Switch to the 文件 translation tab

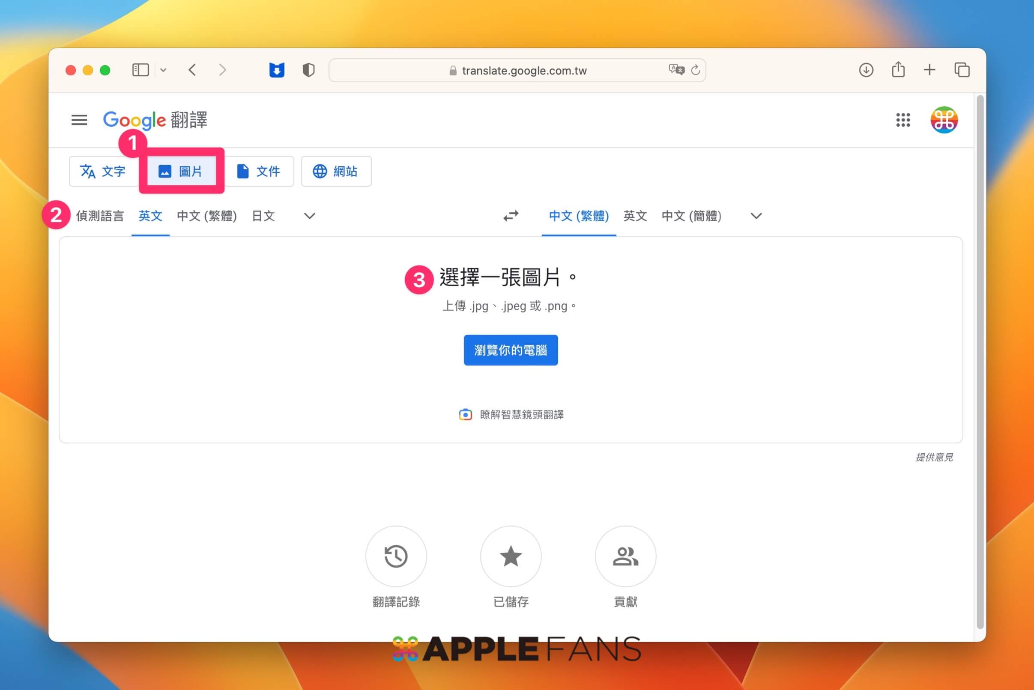[260, 171]
